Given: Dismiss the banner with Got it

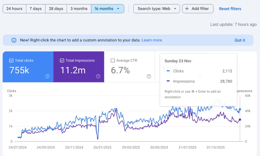Looking at the screenshot, I should 240,40.
